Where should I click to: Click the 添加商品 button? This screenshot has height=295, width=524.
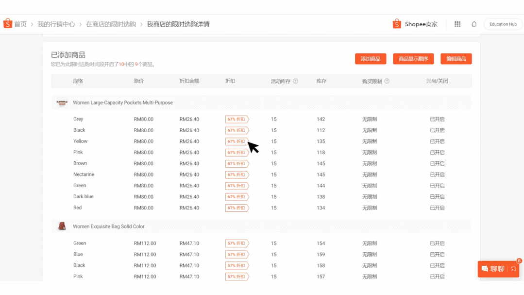(x=371, y=58)
